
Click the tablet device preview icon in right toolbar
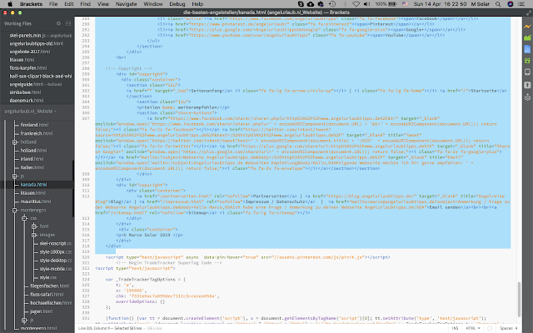[x=527, y=72]
